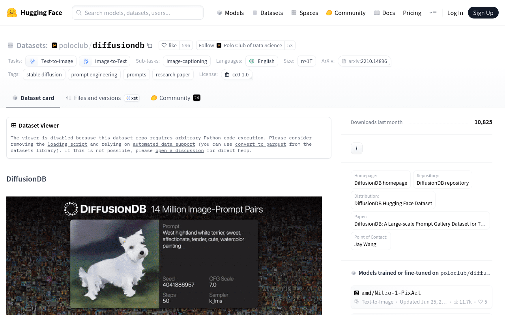
Task: Like the diffusiondb dataset via the heart button
Action: pyautogui.click(x=169, y=45)
